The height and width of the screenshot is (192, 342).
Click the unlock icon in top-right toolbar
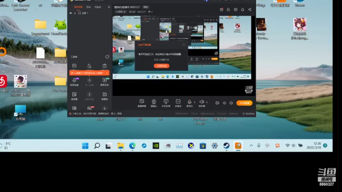tap(228, 9)
